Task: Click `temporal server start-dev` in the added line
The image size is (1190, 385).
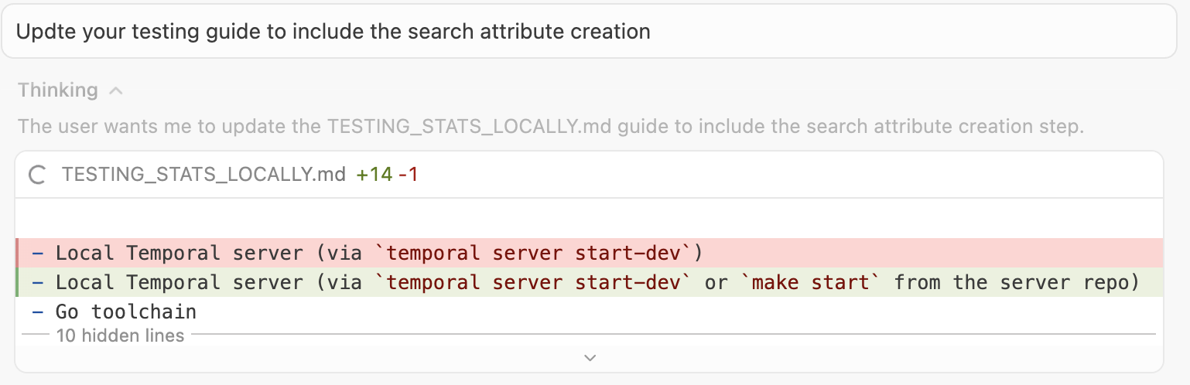Action: click(534, 283)
